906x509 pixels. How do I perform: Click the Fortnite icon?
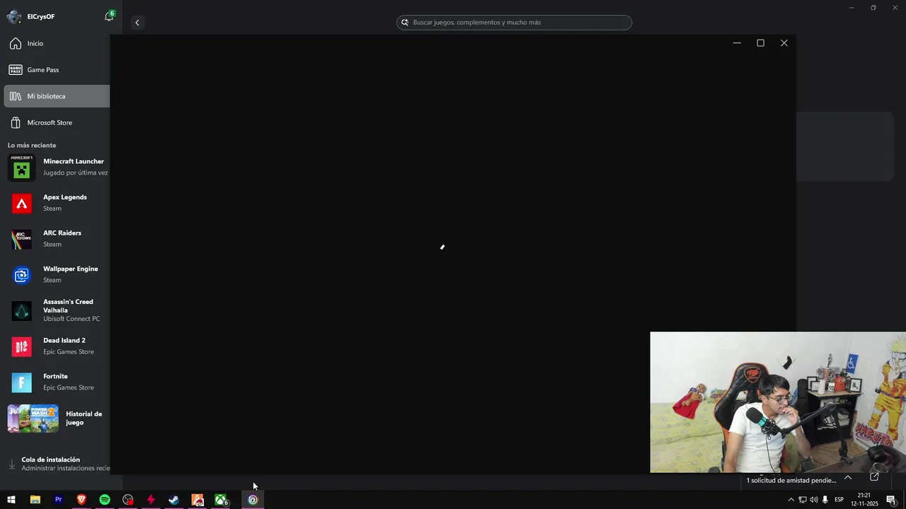tap(22, 382)
